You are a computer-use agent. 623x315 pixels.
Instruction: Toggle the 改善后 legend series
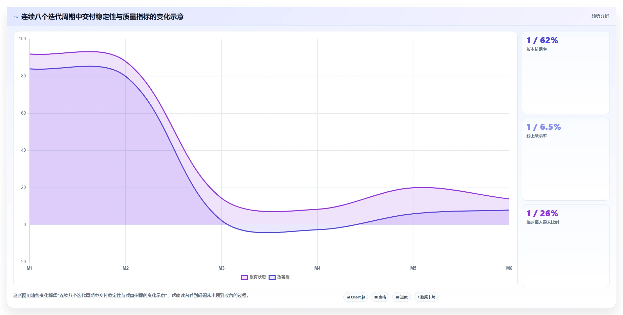279,277
